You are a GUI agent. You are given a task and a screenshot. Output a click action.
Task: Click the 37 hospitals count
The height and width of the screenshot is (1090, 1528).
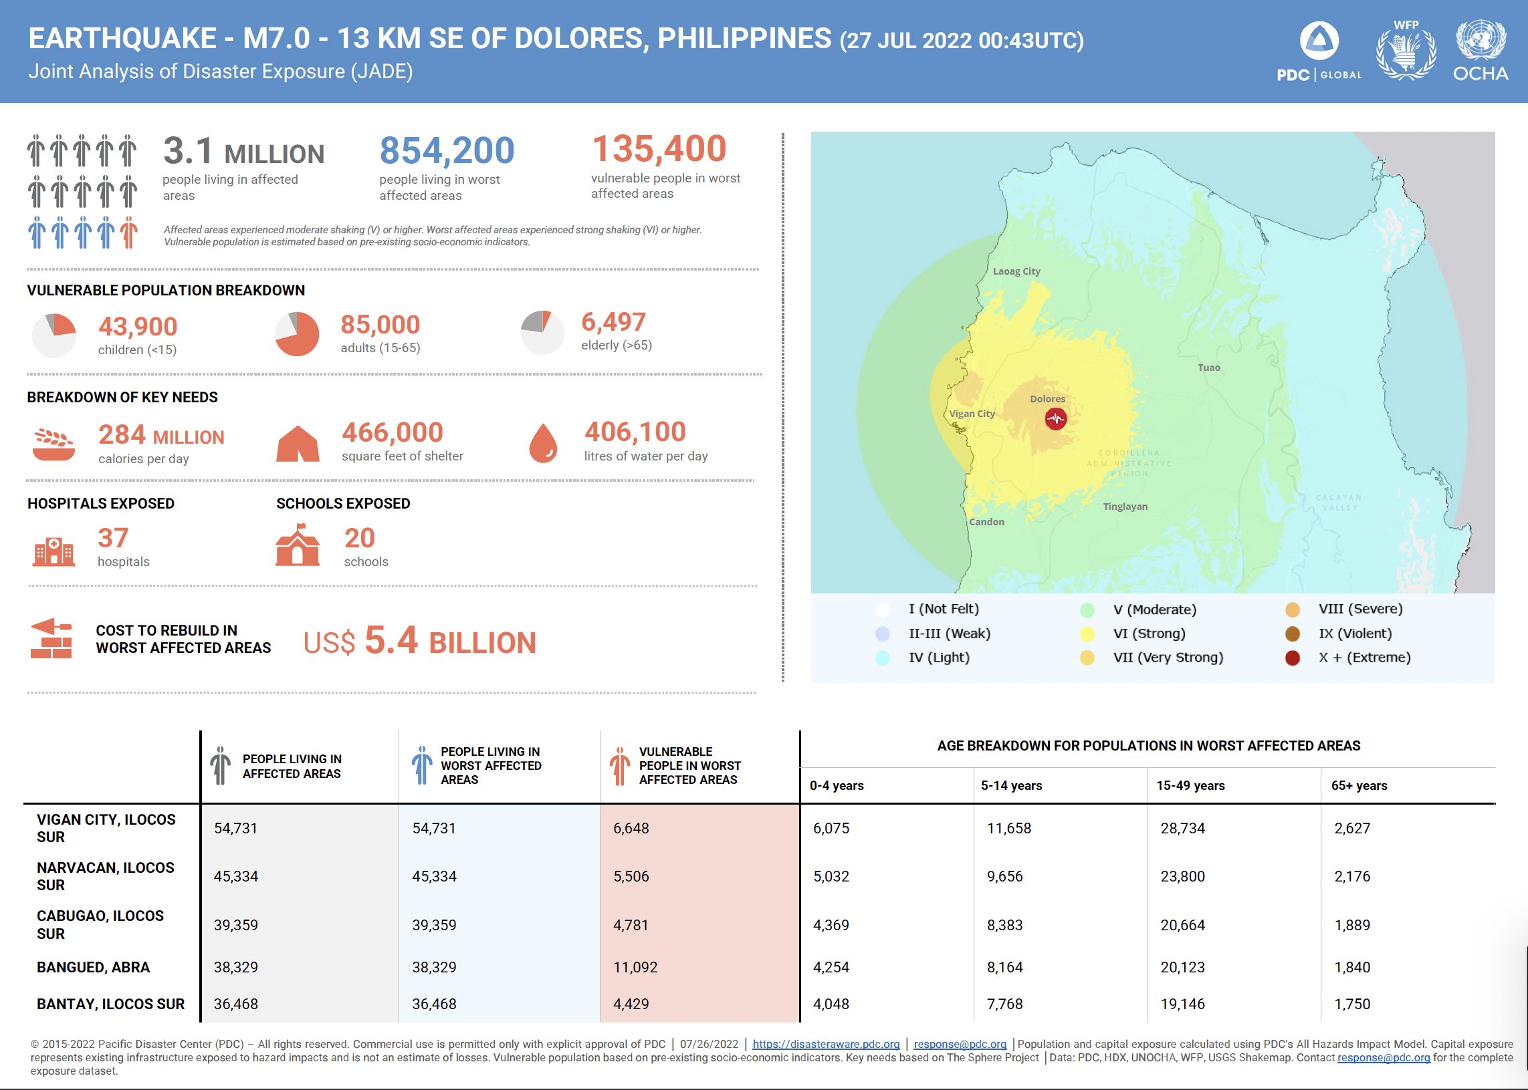113,538
